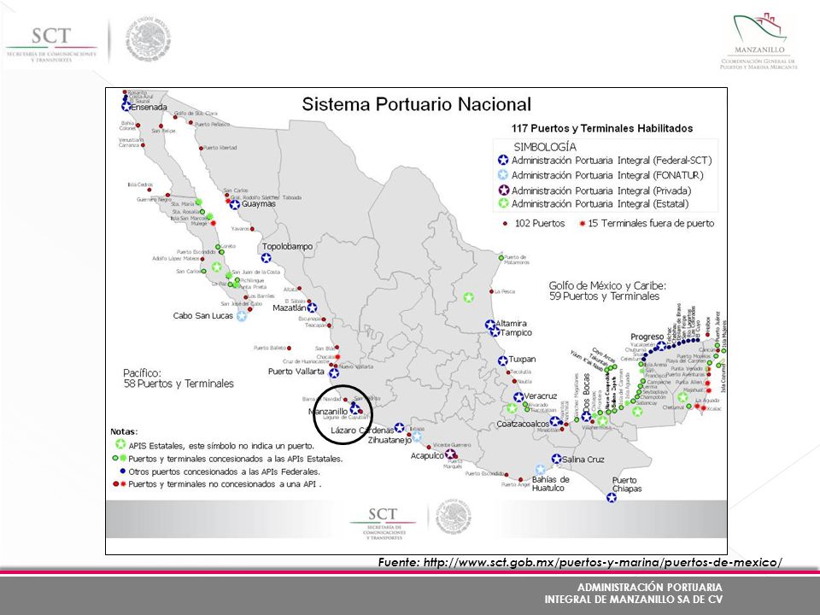Select 'Administración Portuaria Integral (Privada)' legend text
820x615 pixels.
601,190
